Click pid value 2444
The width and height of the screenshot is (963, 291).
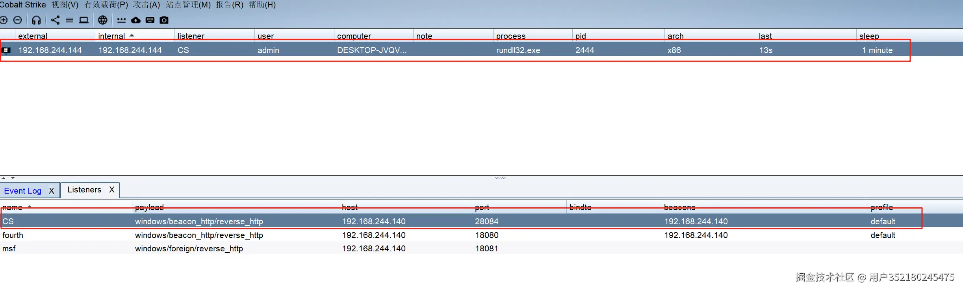584,50
